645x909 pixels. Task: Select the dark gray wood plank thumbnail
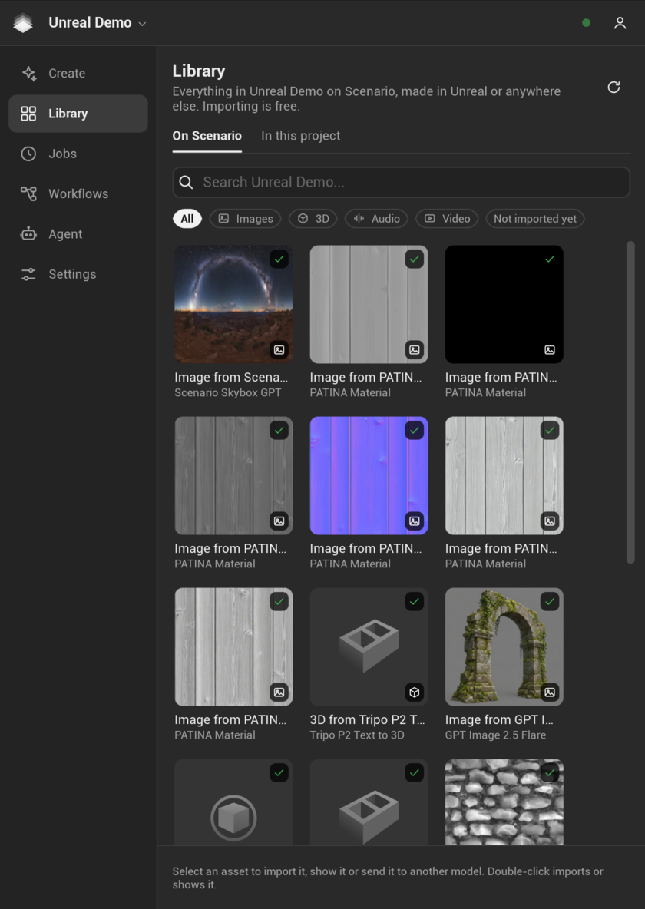tap(233, 475)
